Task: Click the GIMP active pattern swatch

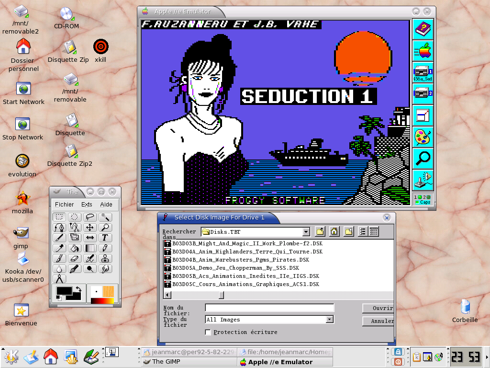Action: coord(108,291)
